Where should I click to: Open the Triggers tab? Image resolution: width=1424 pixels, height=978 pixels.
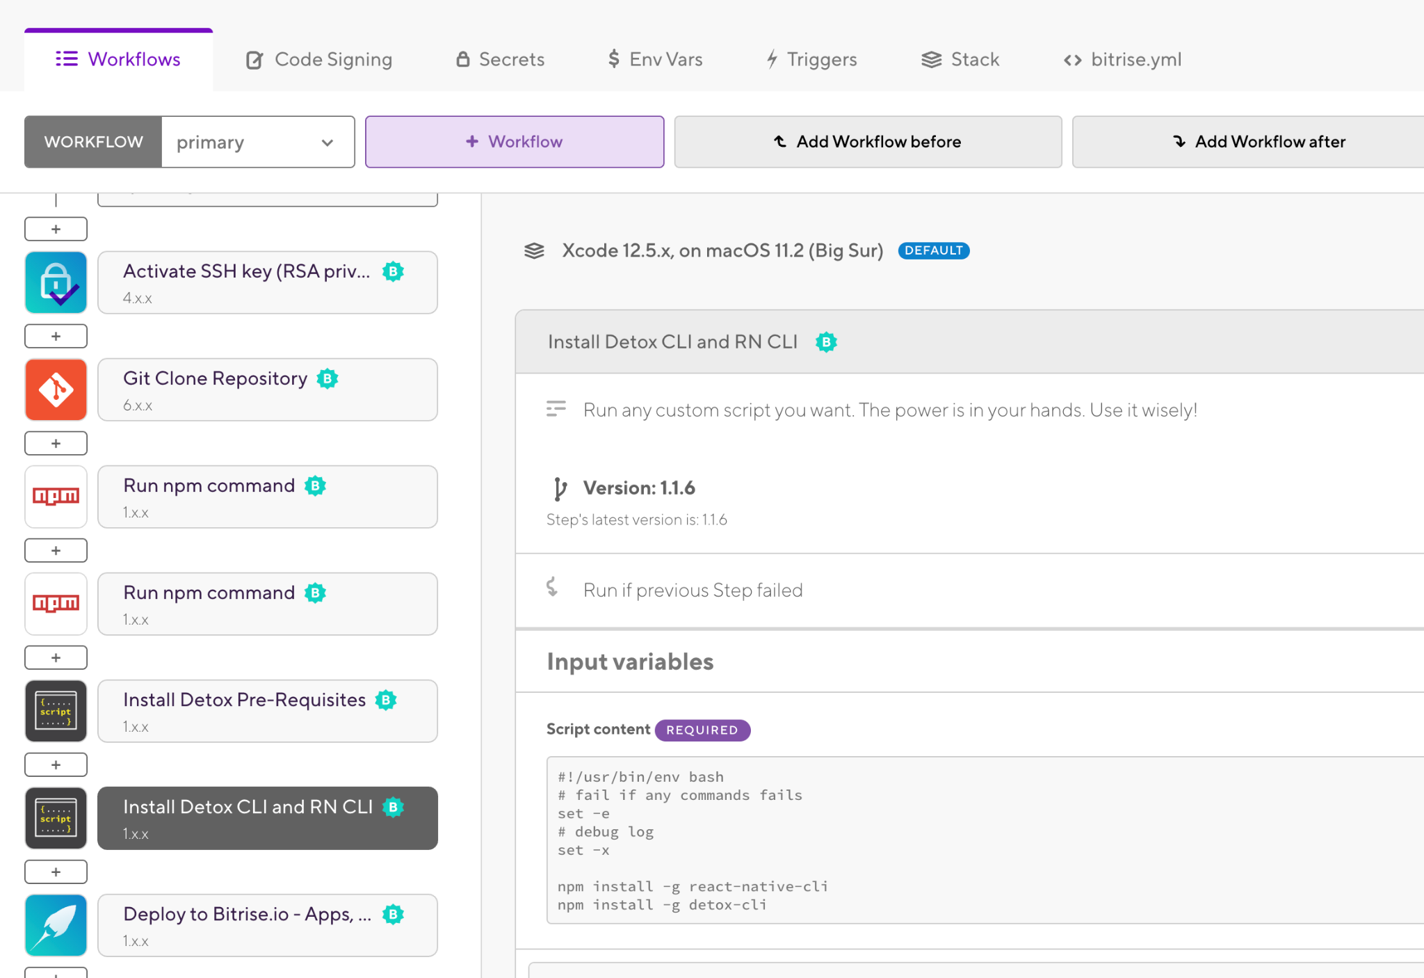[x=811, y=60]
